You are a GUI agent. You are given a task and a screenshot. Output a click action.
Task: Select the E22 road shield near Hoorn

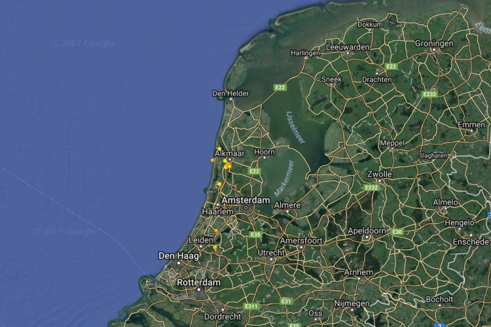click(254, 171)
